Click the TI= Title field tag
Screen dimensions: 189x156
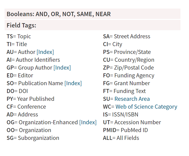click(x=17, y=44)
